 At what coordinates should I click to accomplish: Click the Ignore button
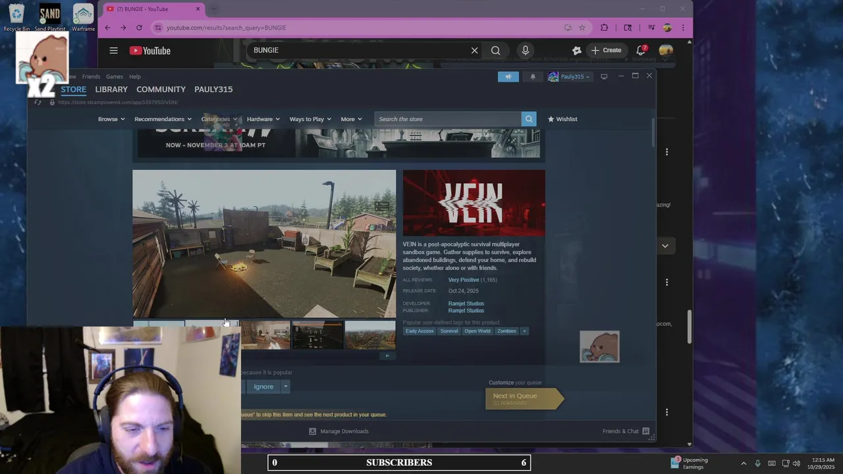(263, 386)
